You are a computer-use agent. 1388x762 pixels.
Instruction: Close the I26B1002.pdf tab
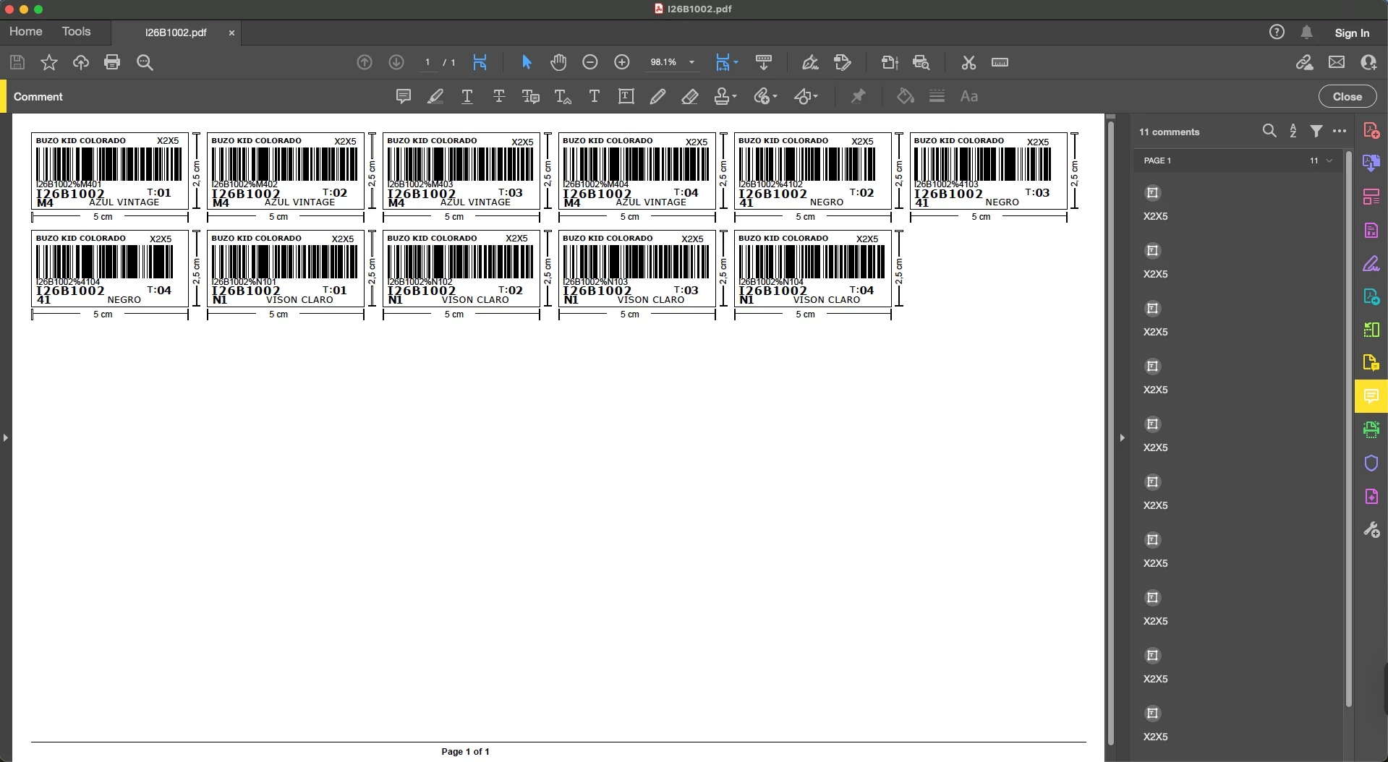point(231,33)
